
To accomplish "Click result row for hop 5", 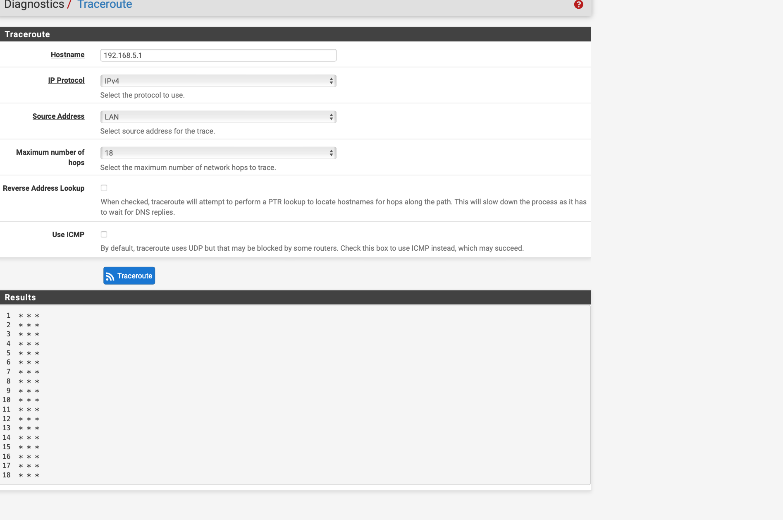I will (23, 353).
